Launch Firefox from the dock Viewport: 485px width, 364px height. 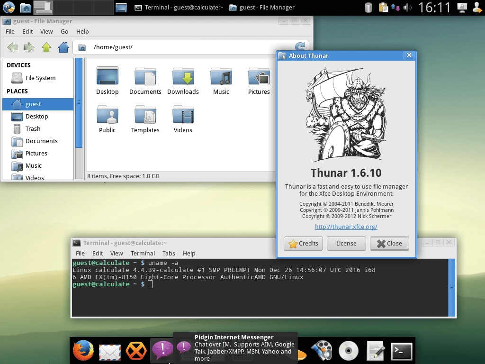(x=83, y=350)
